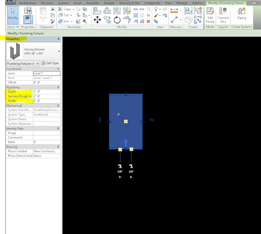Click the Modify select button

(13, 15)
